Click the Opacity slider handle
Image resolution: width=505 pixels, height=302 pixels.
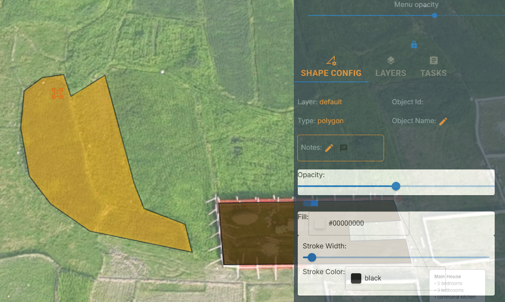tap(396, 186)
